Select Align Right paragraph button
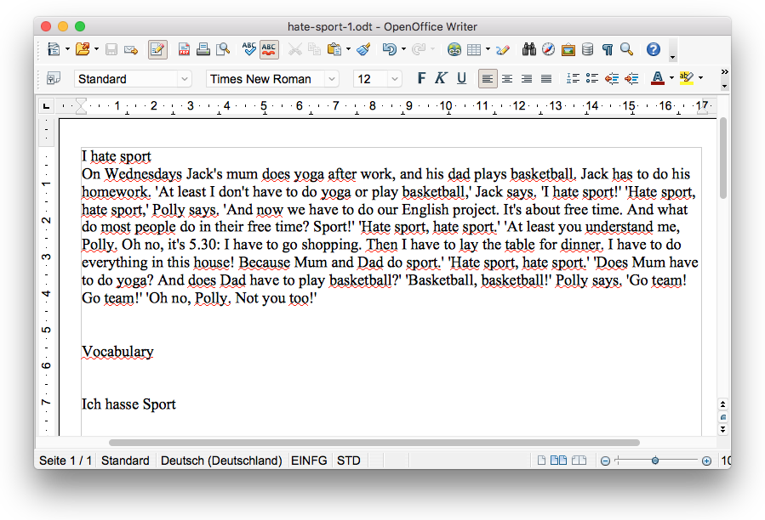 [x=527, y=78]
